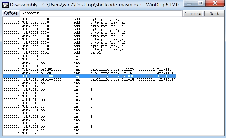Select the int 3 line at 3fb91004
The image size is (226, 138).
(x=52, y=66)
